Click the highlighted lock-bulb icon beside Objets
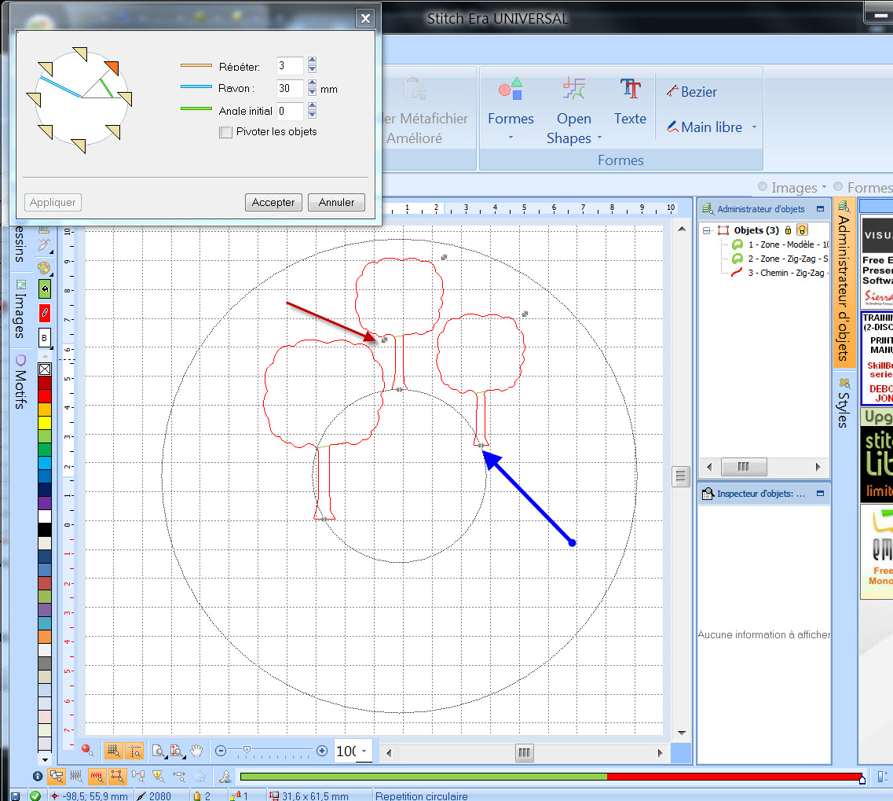 [x=802, y=230]
